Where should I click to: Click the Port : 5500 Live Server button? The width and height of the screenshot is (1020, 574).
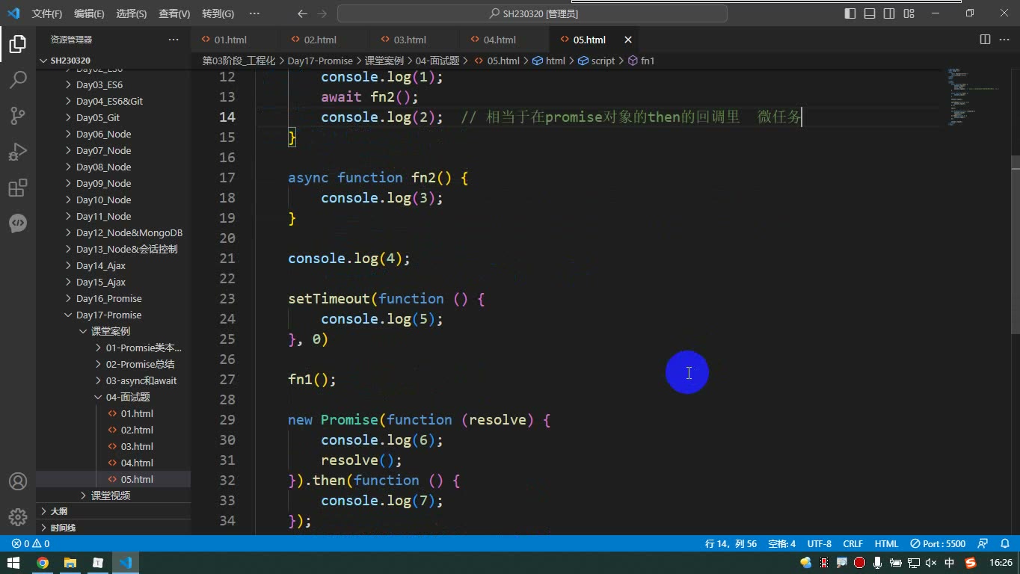938,543
